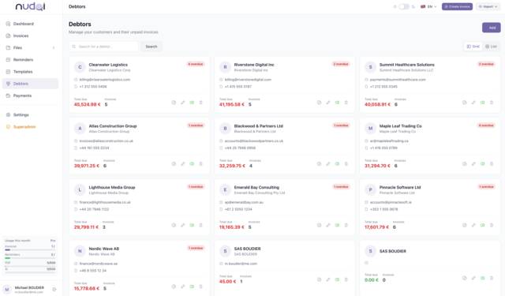Click the total due 40,058.91 €
The height and width of the screenshot is (296, 505).
377,104
